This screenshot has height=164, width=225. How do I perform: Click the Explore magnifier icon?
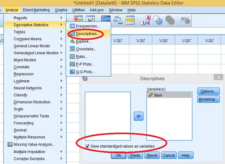[x=72, y=41]
